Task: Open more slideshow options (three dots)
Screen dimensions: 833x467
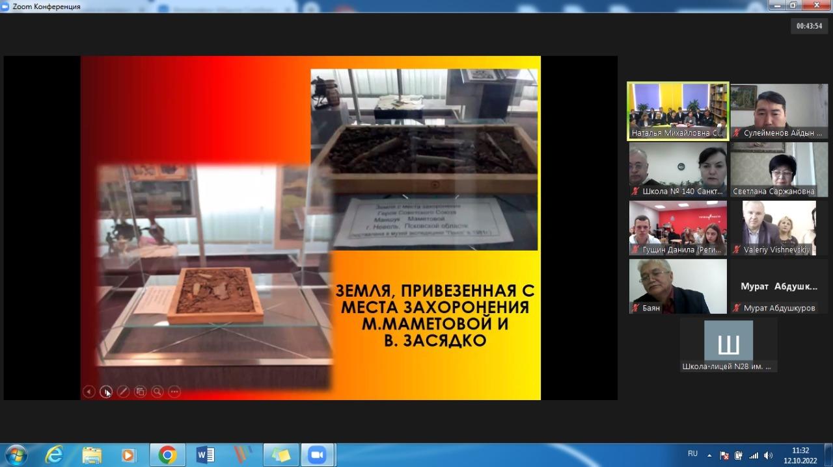Action: pos(174,392)
